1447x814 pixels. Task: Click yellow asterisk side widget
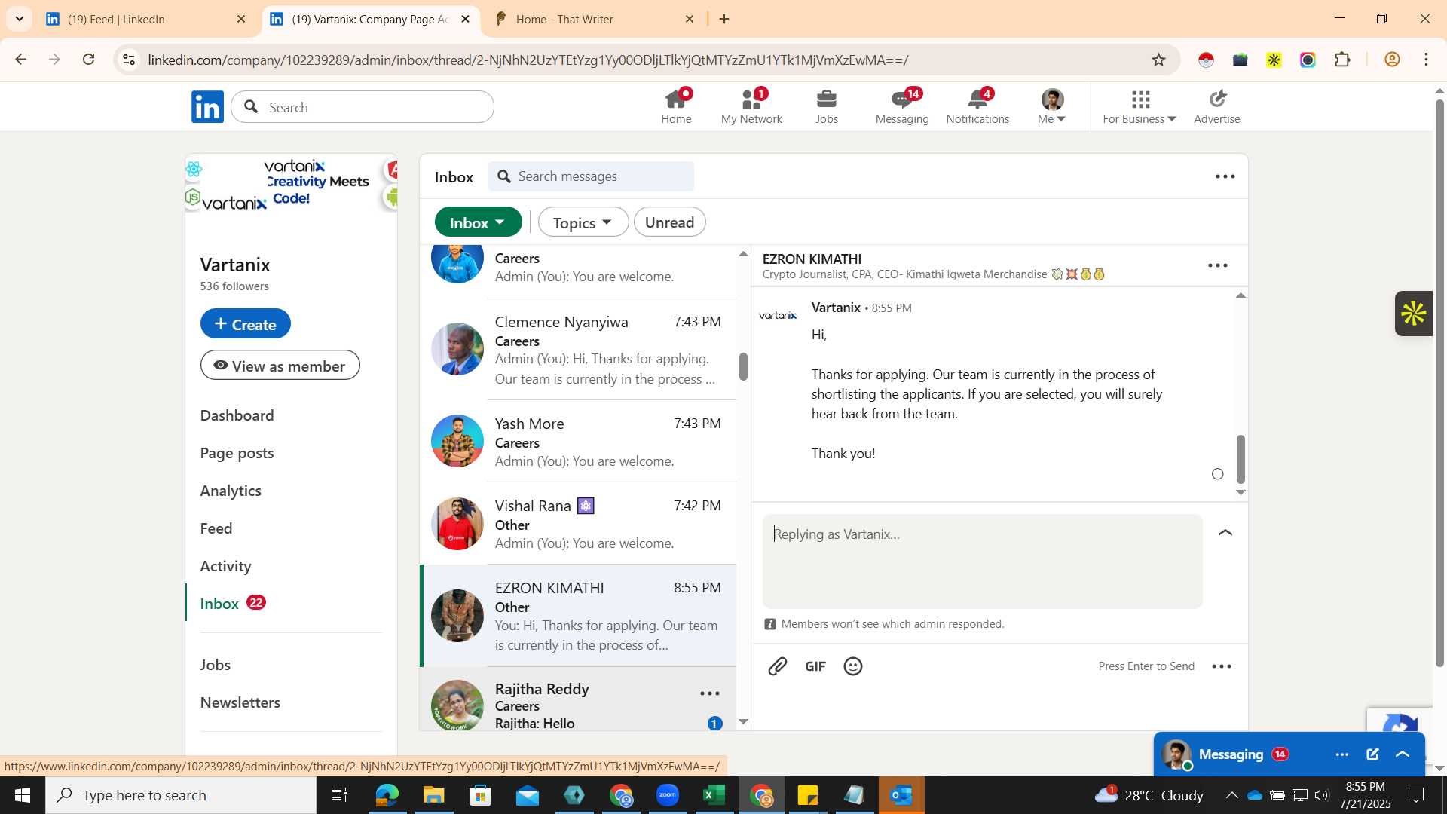coord(1414,314)
